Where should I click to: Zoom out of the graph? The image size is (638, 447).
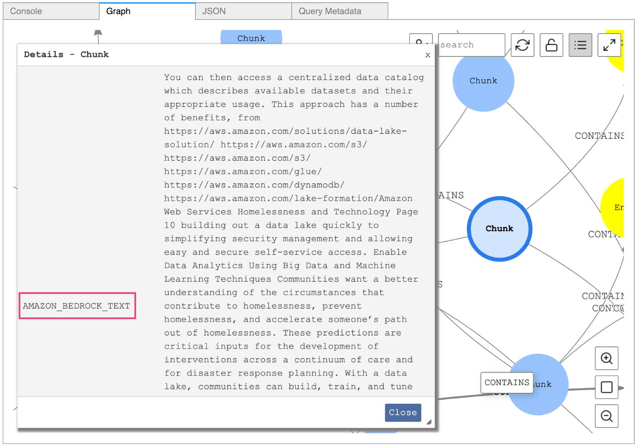click(x=607, y=416)
